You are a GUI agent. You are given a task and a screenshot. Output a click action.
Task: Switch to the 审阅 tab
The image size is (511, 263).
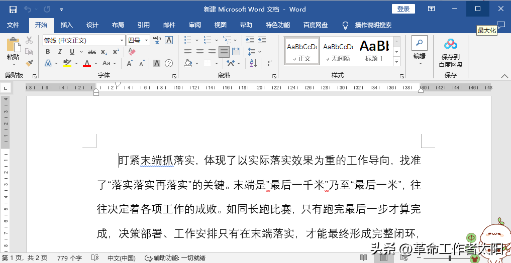pyautogui.click(x=195, y=25)
